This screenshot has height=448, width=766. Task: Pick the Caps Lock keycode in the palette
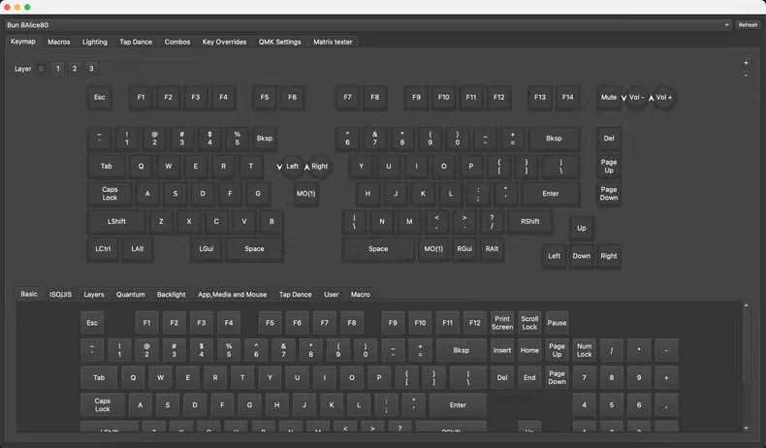tap(103, 405)
